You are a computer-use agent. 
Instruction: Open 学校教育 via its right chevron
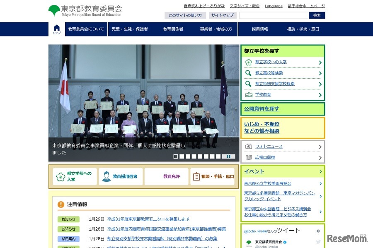coord(320,95)
